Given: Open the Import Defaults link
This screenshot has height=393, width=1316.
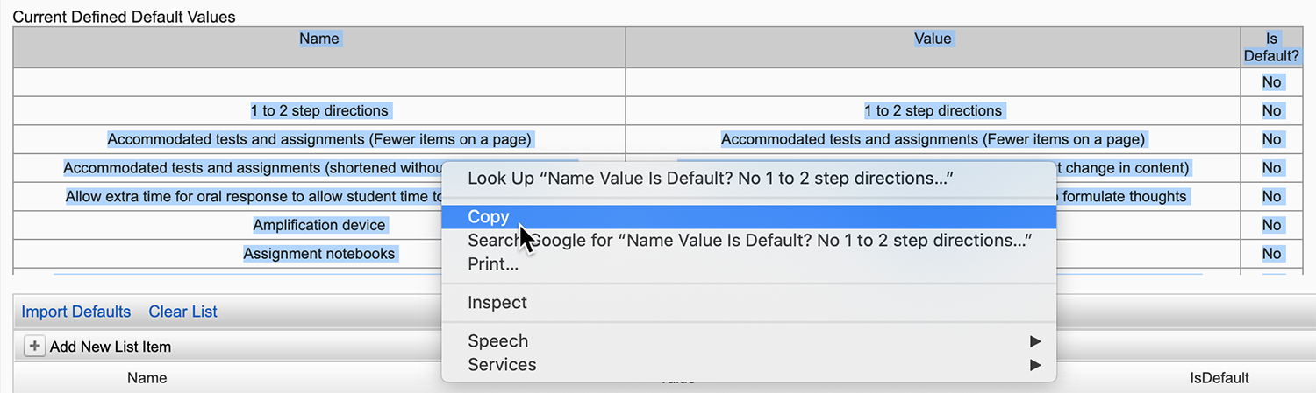Looking at the screenshot, I should (75, 312).
